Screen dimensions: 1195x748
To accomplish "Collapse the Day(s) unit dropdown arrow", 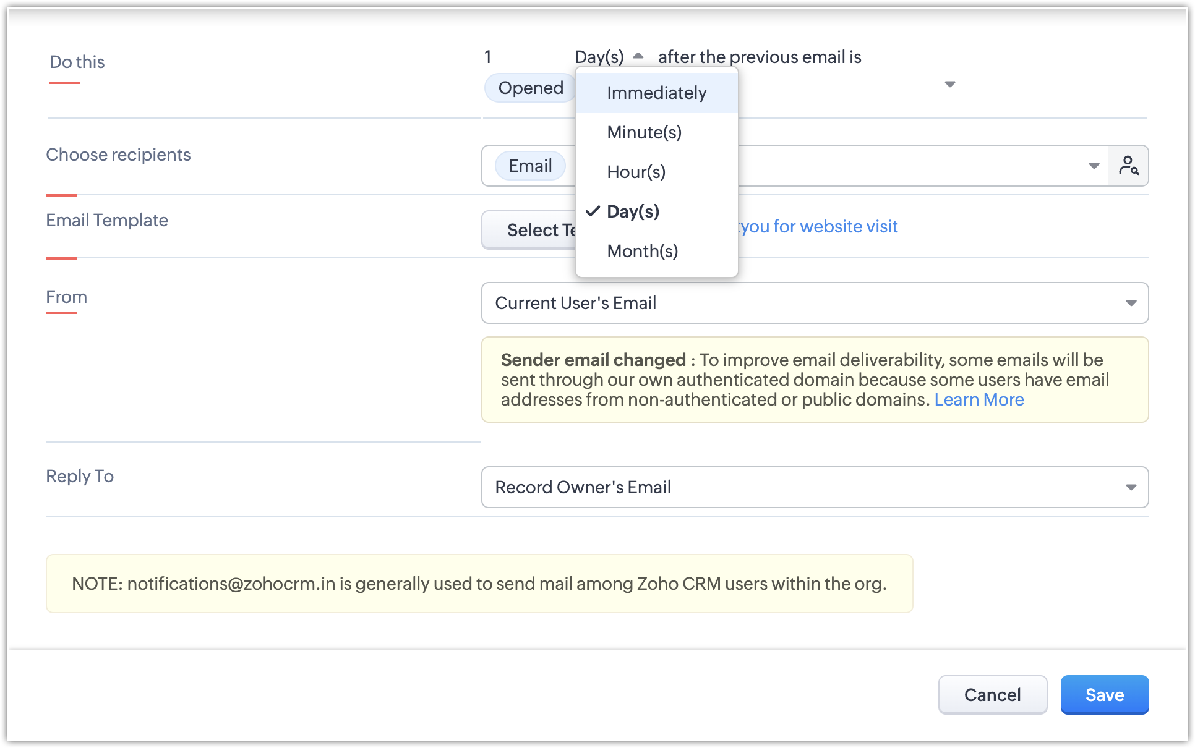I will point(638,56).
